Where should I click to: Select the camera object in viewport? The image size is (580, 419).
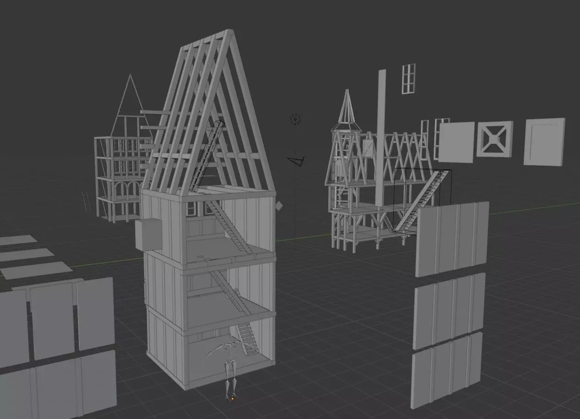pos(296,161)
